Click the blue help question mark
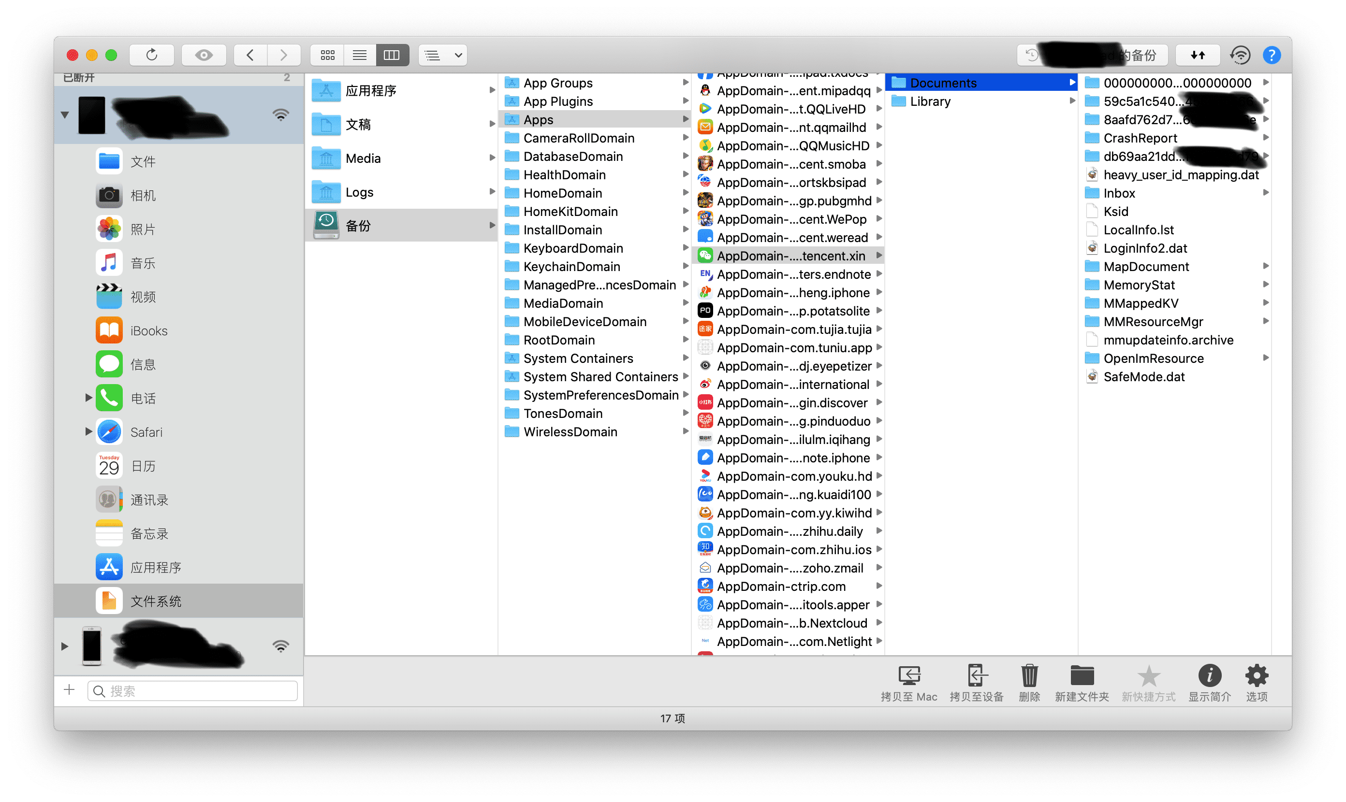The image size is (1346, 802). (1272, 55)
